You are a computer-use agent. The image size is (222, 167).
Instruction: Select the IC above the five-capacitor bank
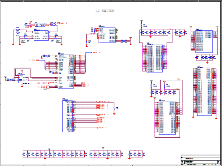[204, 42]
